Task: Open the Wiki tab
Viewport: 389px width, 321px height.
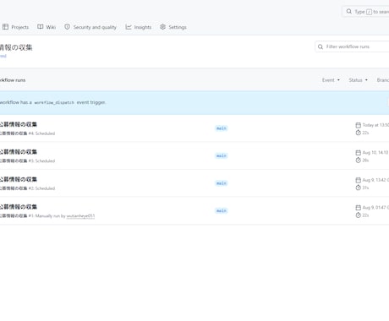Action: (47, 27)
